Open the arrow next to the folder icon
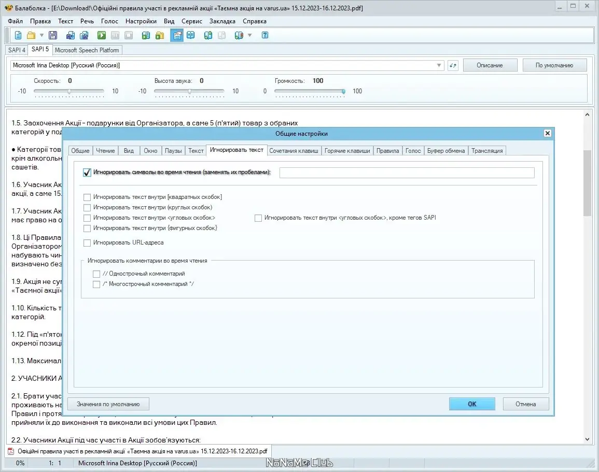The width and height of the screenshot is (599, 472). (x=41, y=35)
